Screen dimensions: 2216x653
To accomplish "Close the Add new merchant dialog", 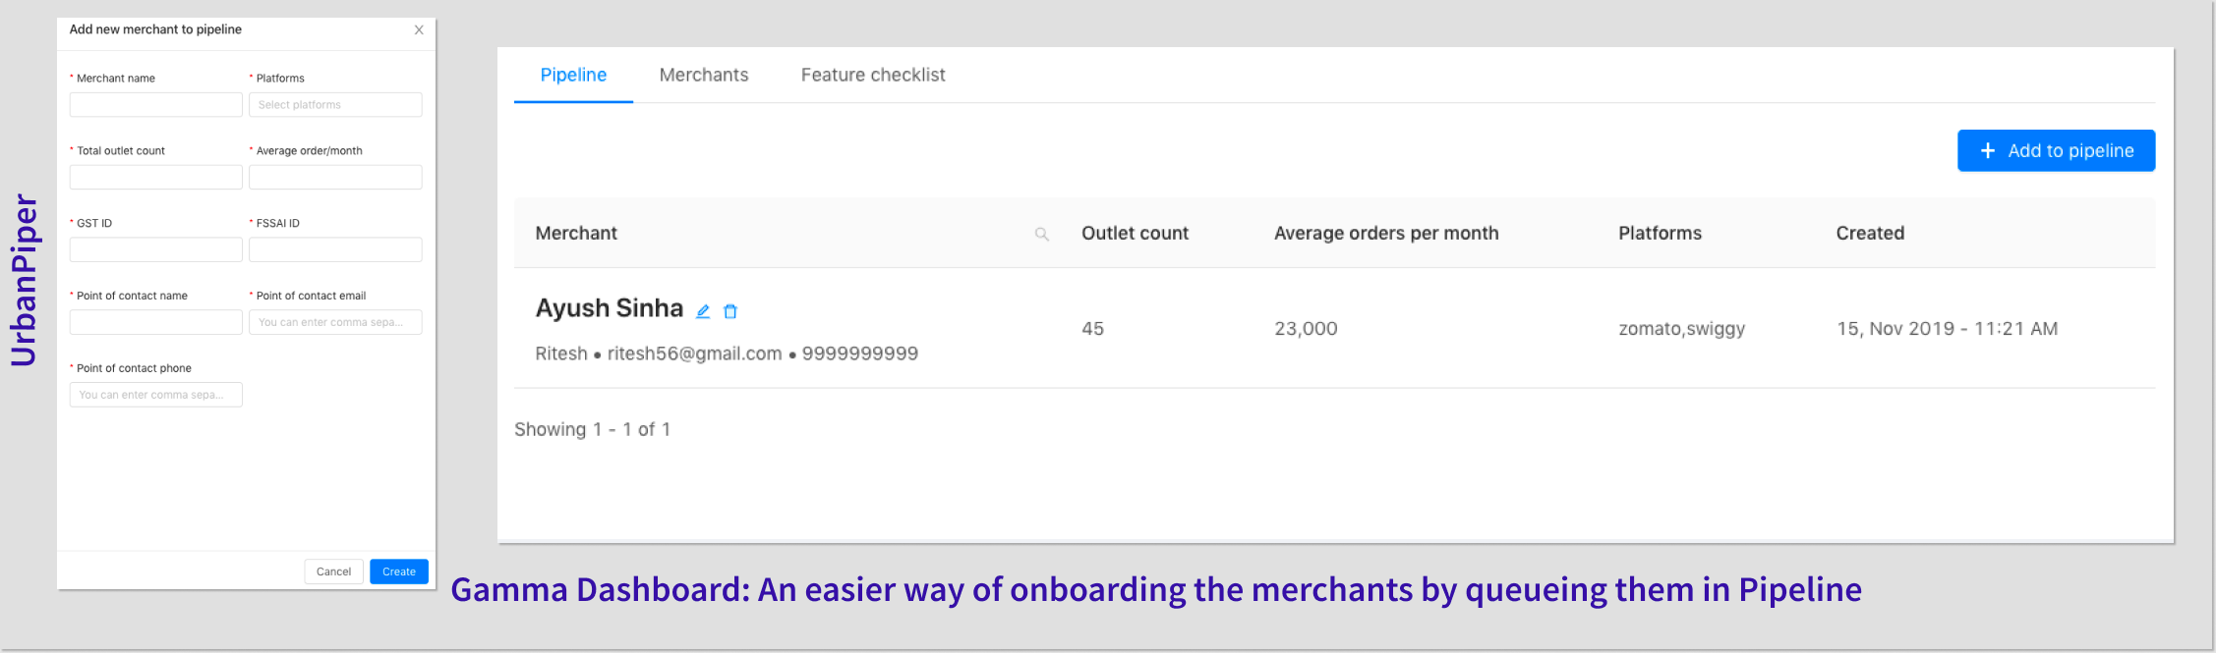I will tap(419, 30).
